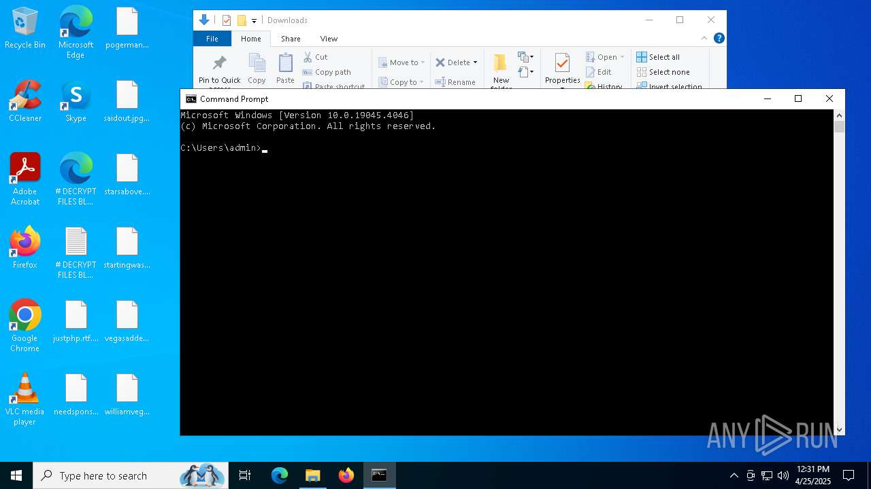871x489 pixels.
Task: Click the Downloads arrow icon in title bar
Action: pos(203,20)
